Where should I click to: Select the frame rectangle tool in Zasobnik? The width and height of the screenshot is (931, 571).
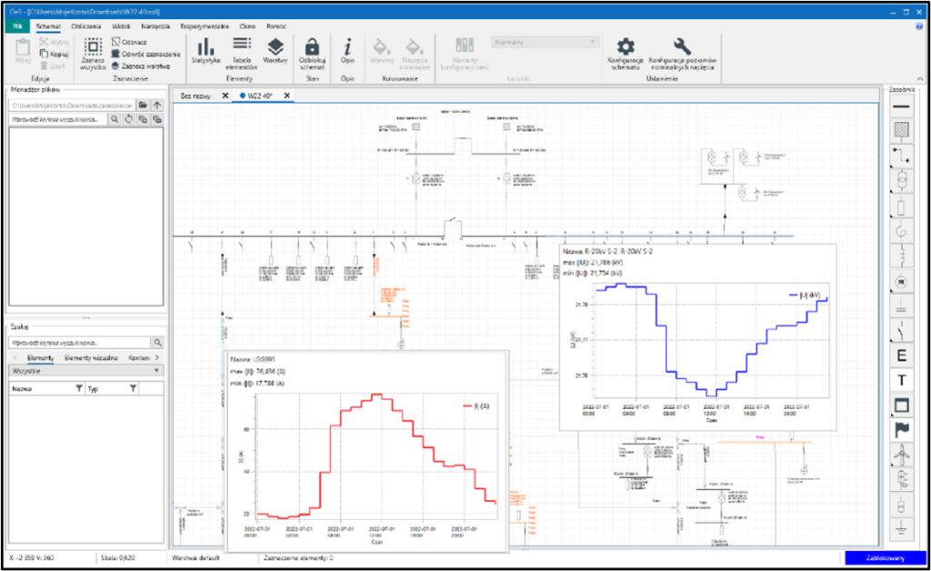901,406
